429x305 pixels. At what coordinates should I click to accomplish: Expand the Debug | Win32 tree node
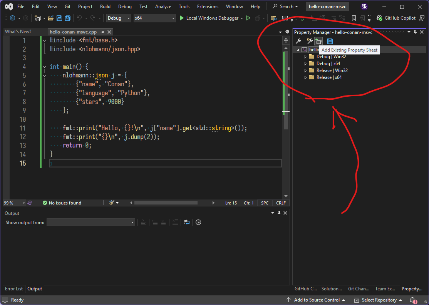[x=305, y=57]
